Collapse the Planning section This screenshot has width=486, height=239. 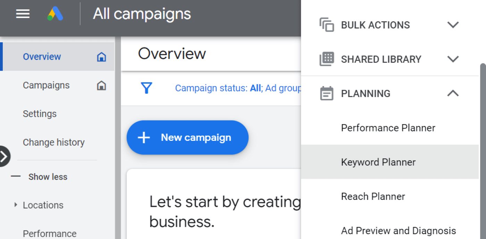pyautogui.click(x=453, y=93)
